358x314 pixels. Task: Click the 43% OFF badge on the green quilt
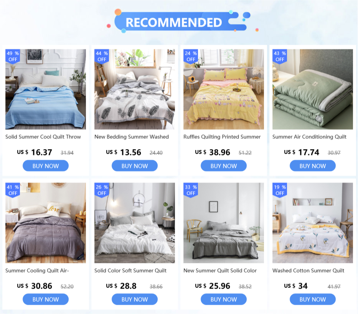(x=280, y=56)
